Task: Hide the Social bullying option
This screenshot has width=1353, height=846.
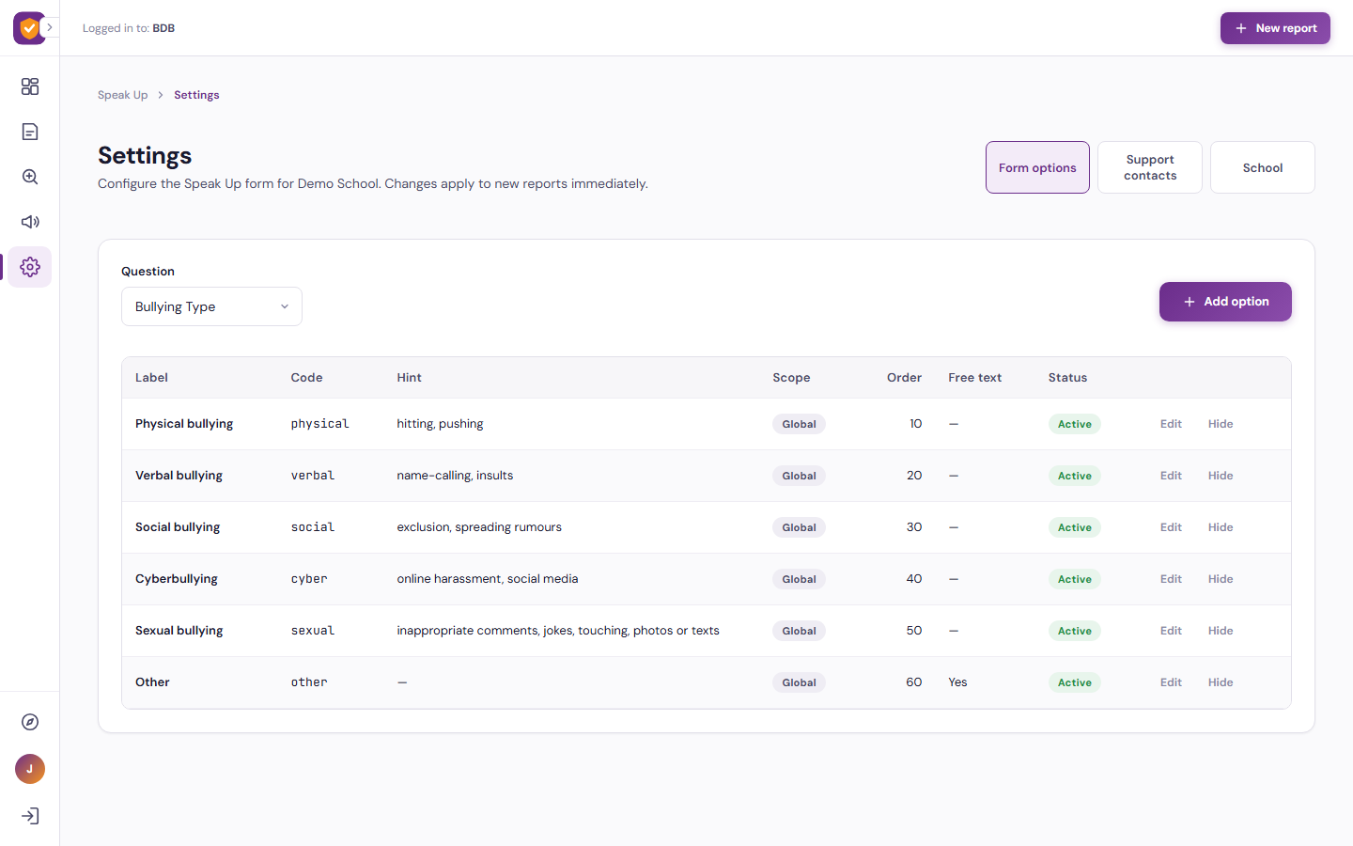Action: click(x=1221, y=527)
